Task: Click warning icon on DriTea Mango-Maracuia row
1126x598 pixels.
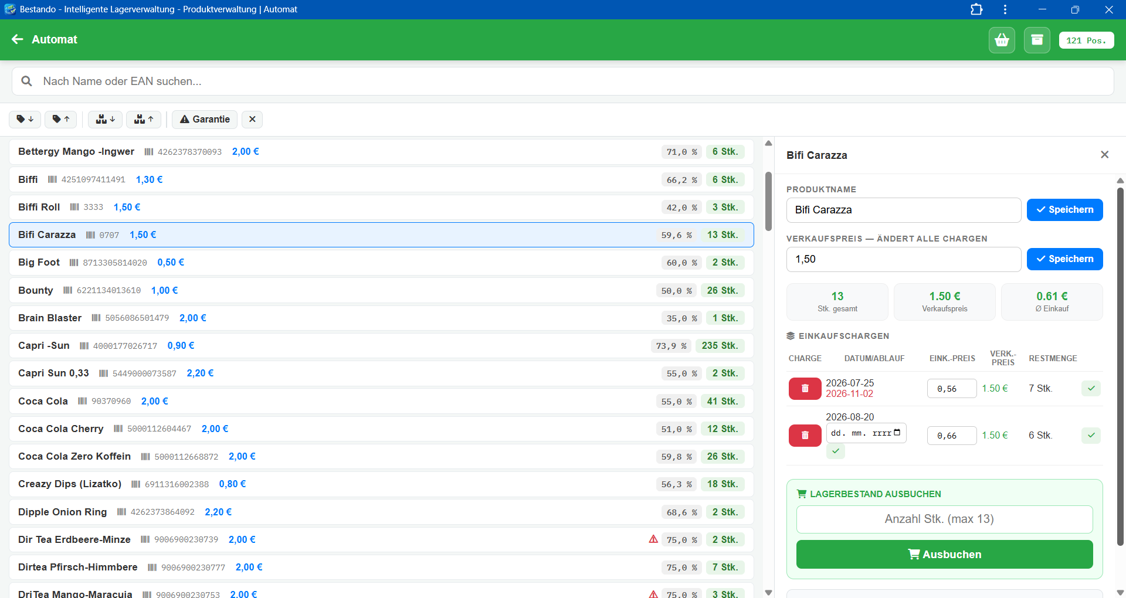Action: (x=653, y=594)
